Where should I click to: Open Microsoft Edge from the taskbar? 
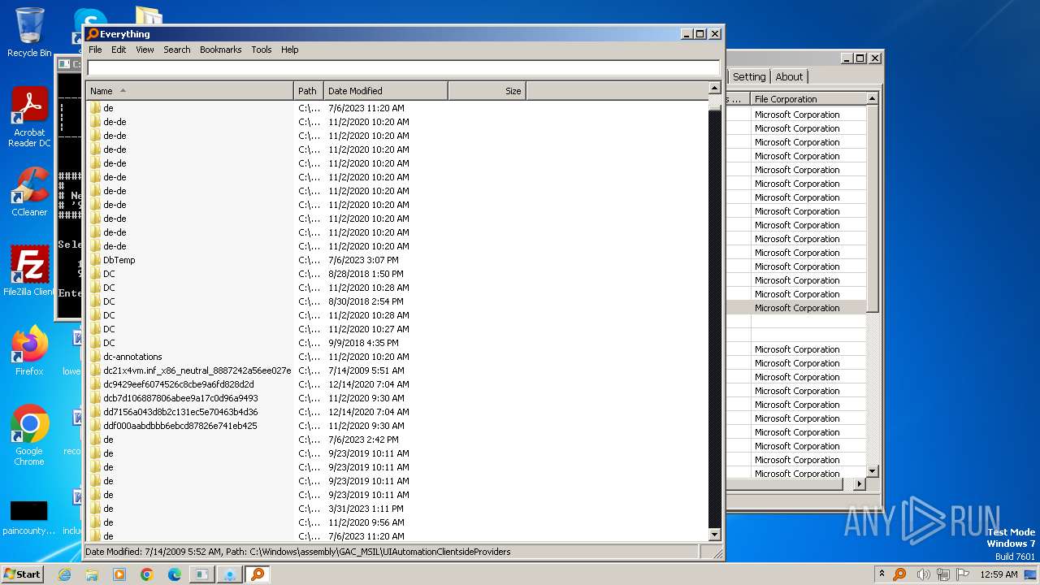[x=175, y=574]
